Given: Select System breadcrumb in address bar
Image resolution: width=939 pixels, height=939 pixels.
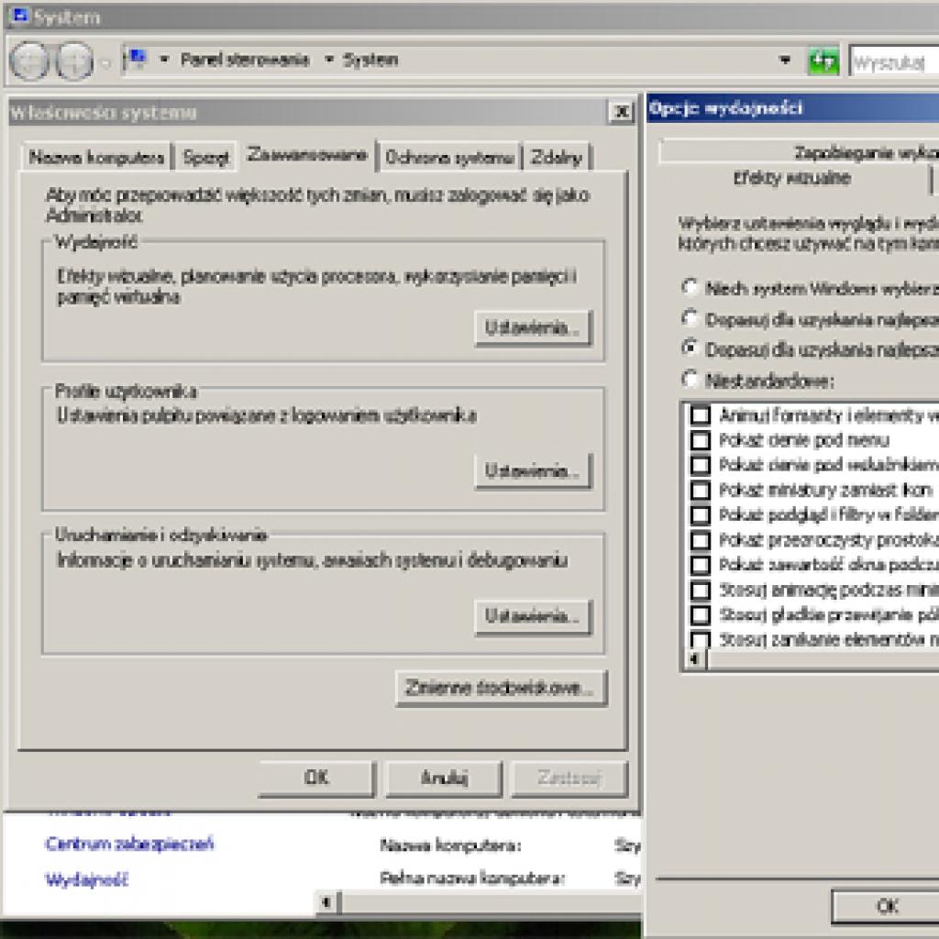Looking at the screenshot, I should click(370, 60).
